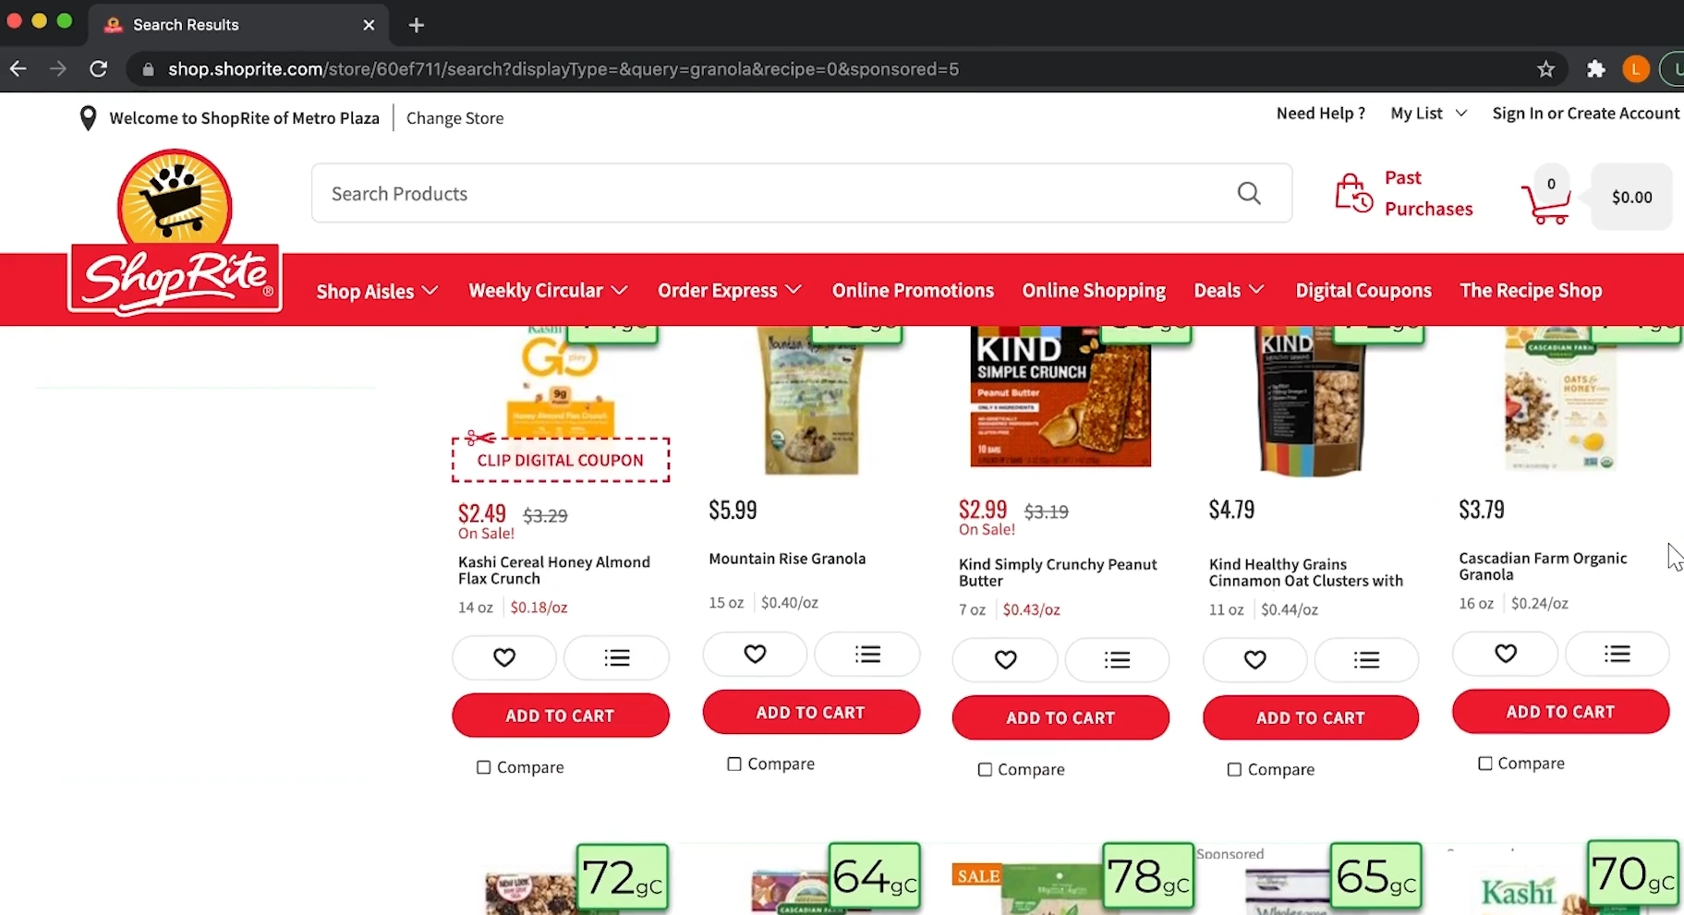Open The Recipe Shop menu item
This screenshot has height=915, width=1684.
[x=1531, y=291]
